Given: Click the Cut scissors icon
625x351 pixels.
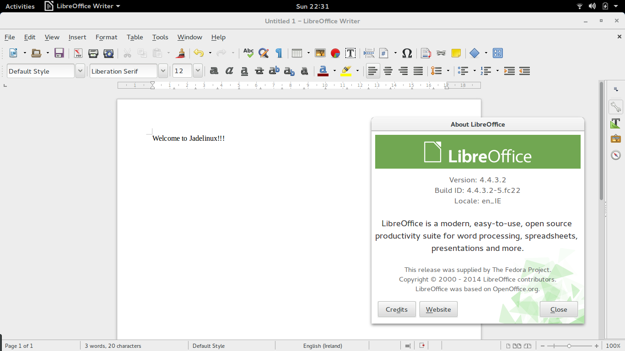Looking at the screenshot, I should [x=127, y=53].
